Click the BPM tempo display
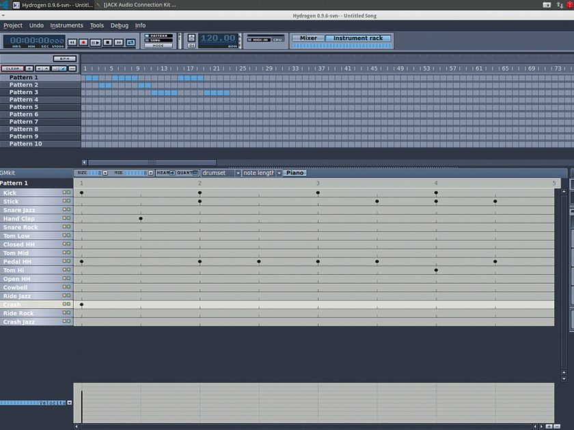This screenshot has width=574, height=430. point(219,39)
